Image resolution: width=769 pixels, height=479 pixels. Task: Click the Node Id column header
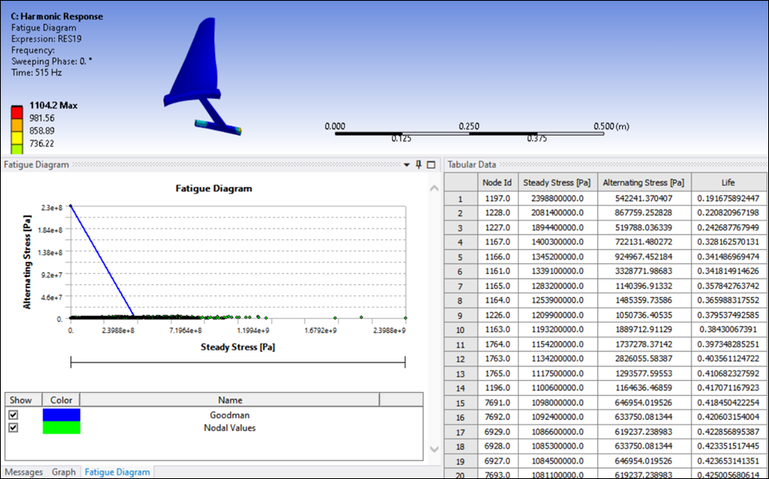[497, 183]
